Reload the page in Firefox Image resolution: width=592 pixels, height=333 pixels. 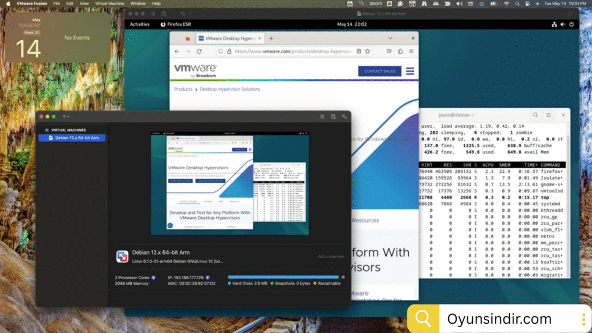tap(199, 51)
